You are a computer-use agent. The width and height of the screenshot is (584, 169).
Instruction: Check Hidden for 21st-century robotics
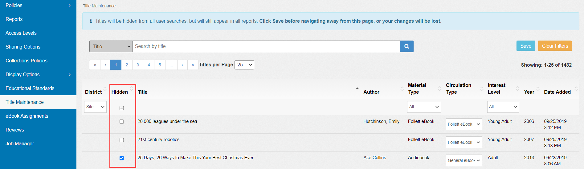click(x=122, y=140)
